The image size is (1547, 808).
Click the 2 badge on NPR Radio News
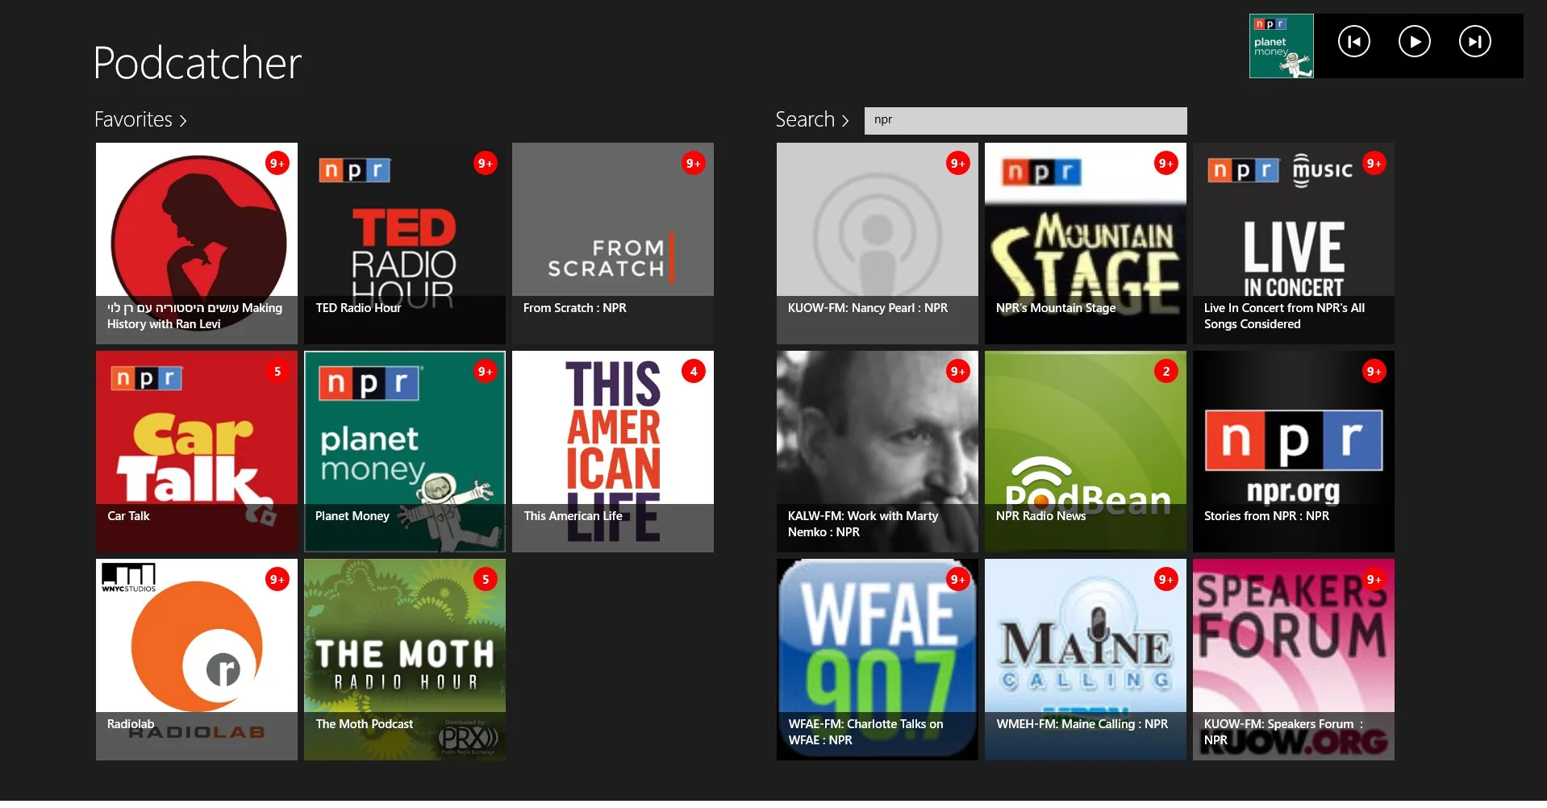click(x=1166, y=372)
